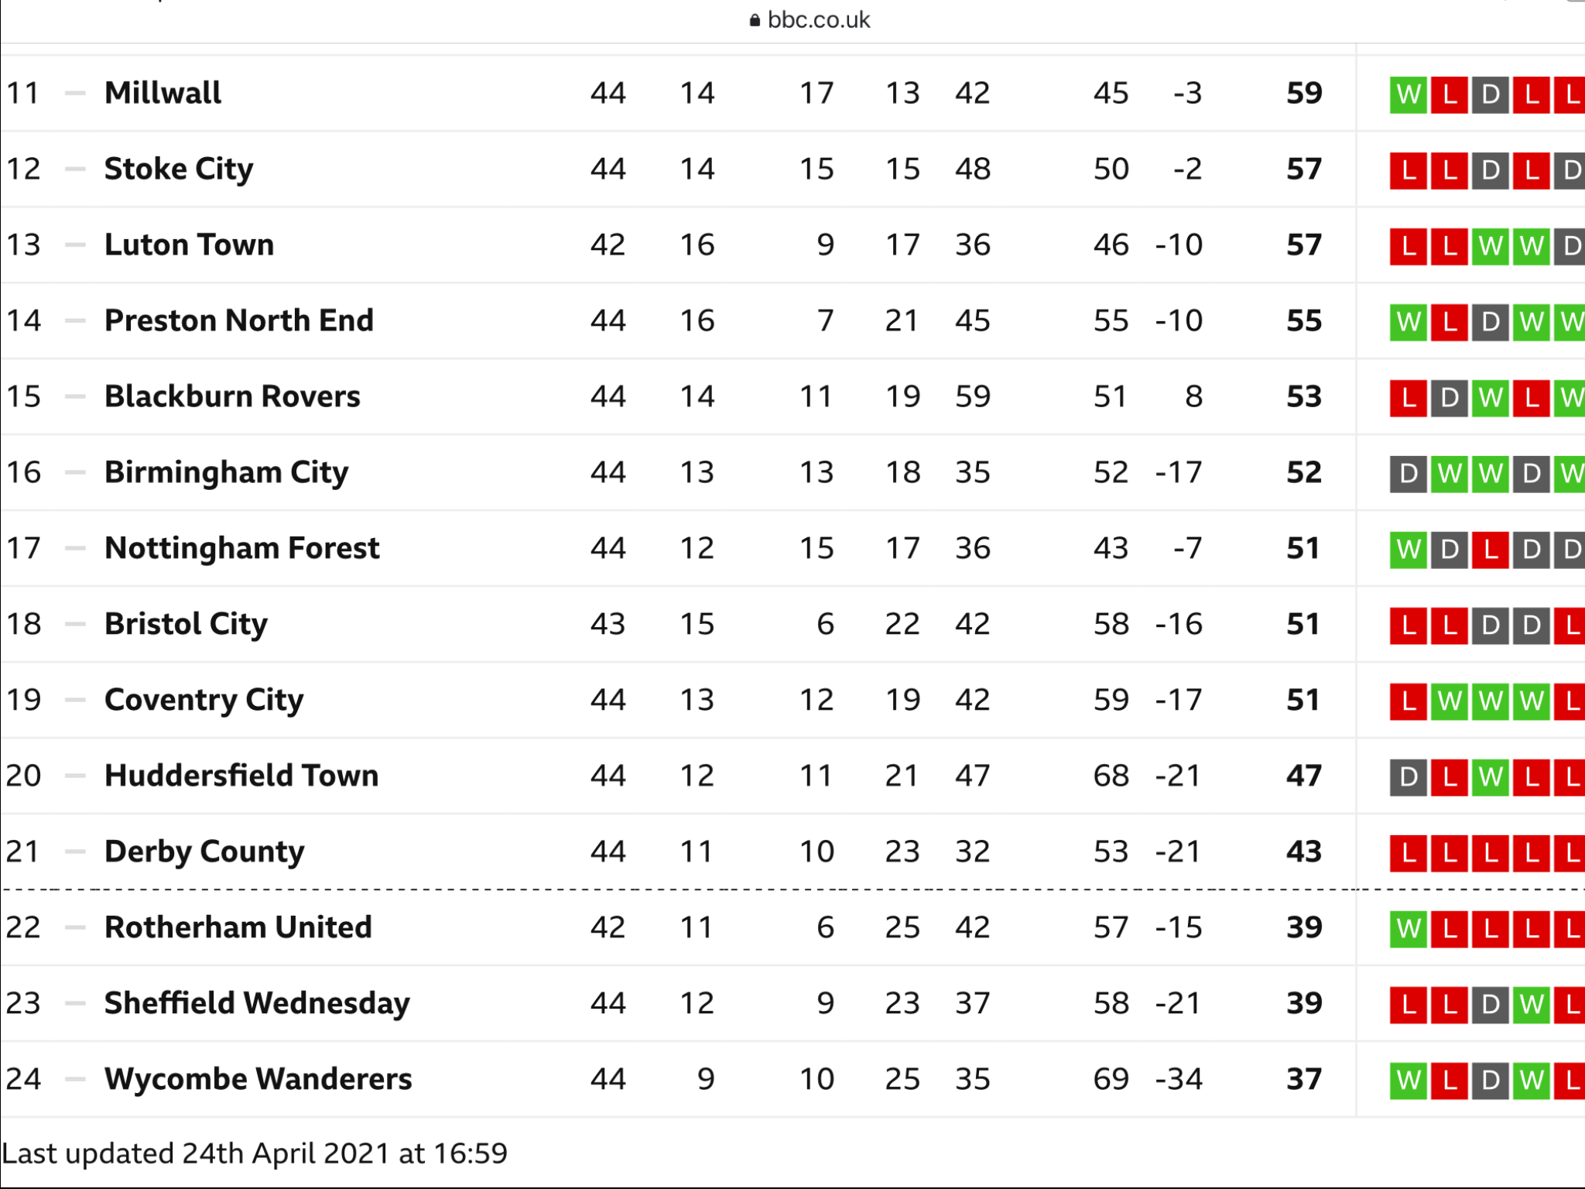1585x1189 pixels.
Task: Click the Last updated 24th April text
Action: [255, 1153]
